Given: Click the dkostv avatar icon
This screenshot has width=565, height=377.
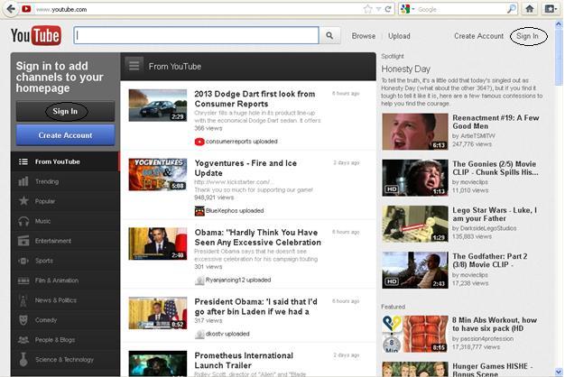Looking at the screenshot, I should (199, 334).
